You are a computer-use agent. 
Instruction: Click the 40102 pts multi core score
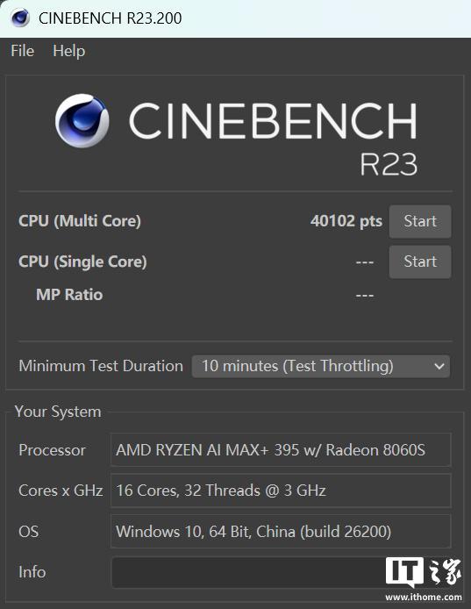tap(346, 221)
